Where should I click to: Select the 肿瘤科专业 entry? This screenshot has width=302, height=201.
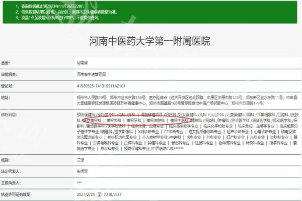157,143
